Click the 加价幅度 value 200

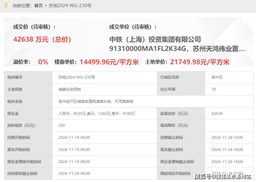(x=62, y=125)
